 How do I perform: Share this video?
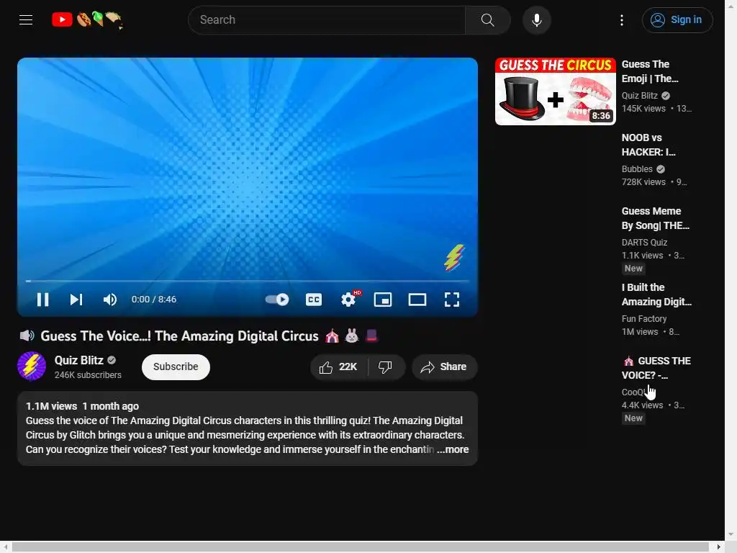[445, 367]
